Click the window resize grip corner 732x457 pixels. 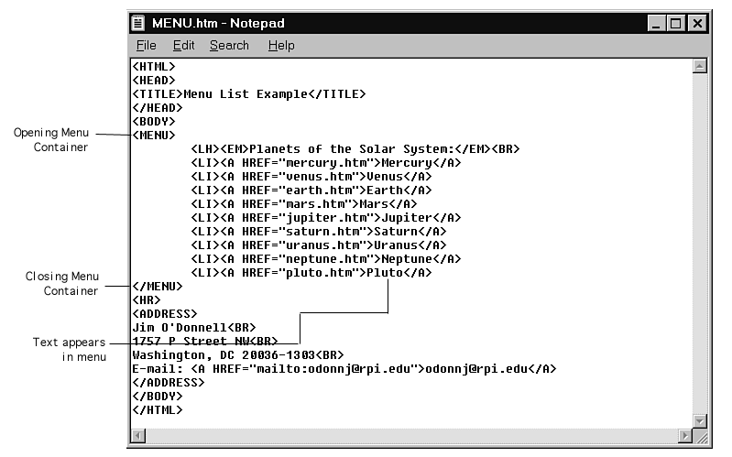coord(700,436)
